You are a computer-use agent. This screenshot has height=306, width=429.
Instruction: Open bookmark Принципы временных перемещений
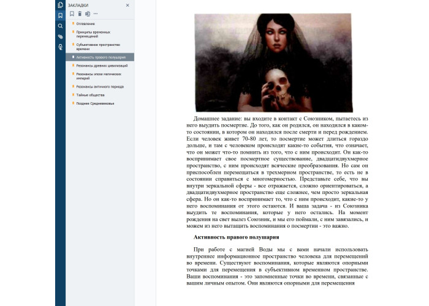(x=94, y=34)
